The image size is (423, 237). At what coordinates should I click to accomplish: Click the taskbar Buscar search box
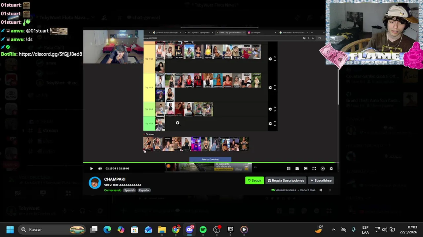point(52,229)
